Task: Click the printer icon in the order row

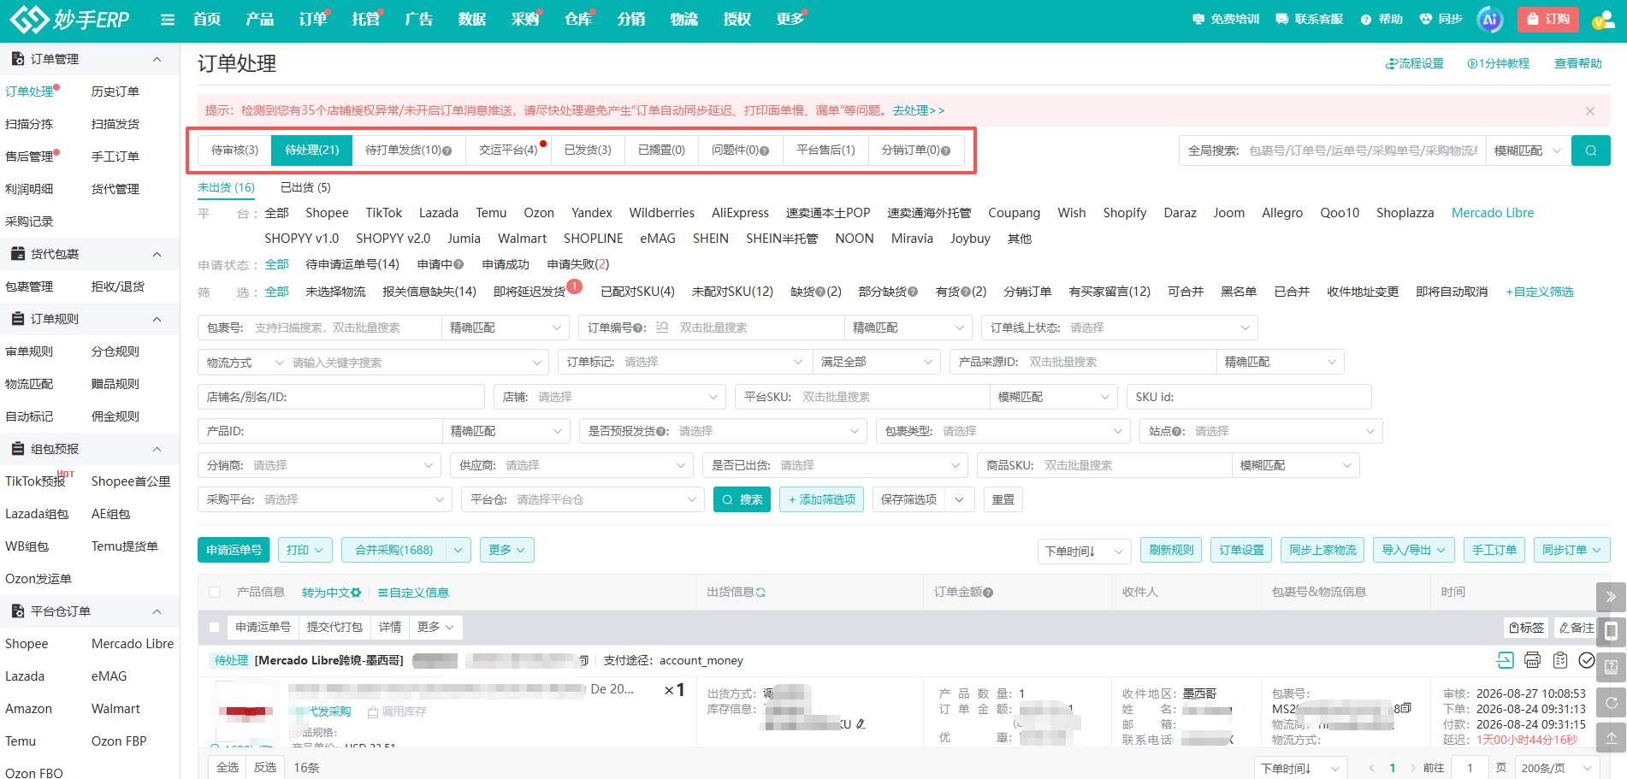Action: (1532, 660)
